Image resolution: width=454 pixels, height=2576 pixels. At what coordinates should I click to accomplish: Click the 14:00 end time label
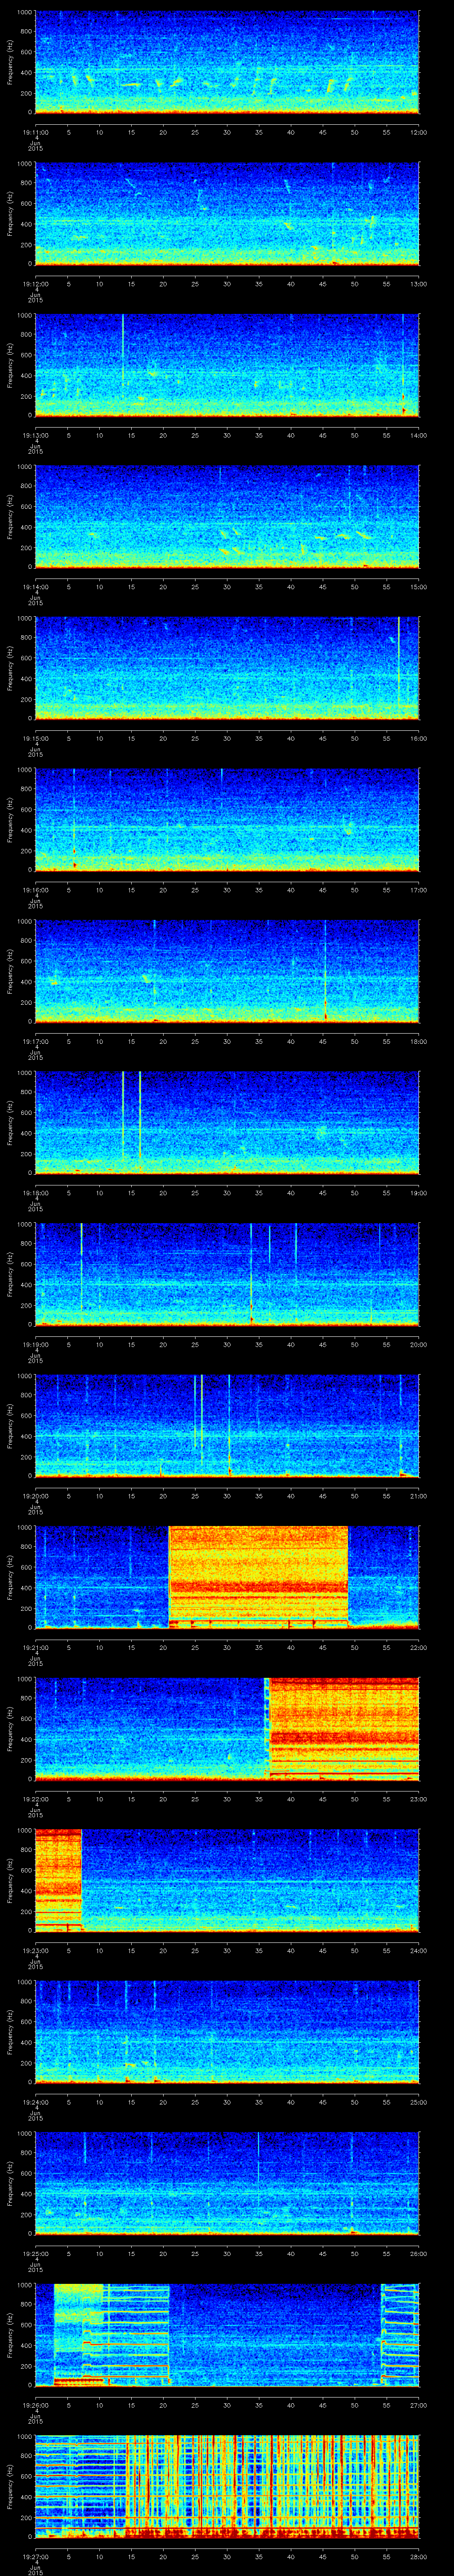tap(418, 434)
